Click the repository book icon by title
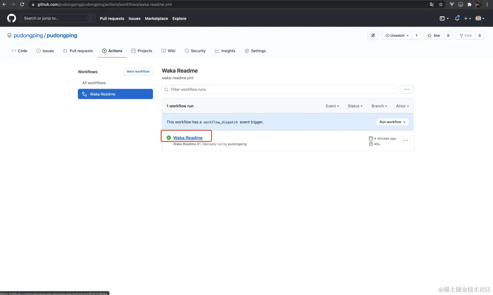This screenshot has width=493, height=295. pyautogui.click(x=10, y=35)
